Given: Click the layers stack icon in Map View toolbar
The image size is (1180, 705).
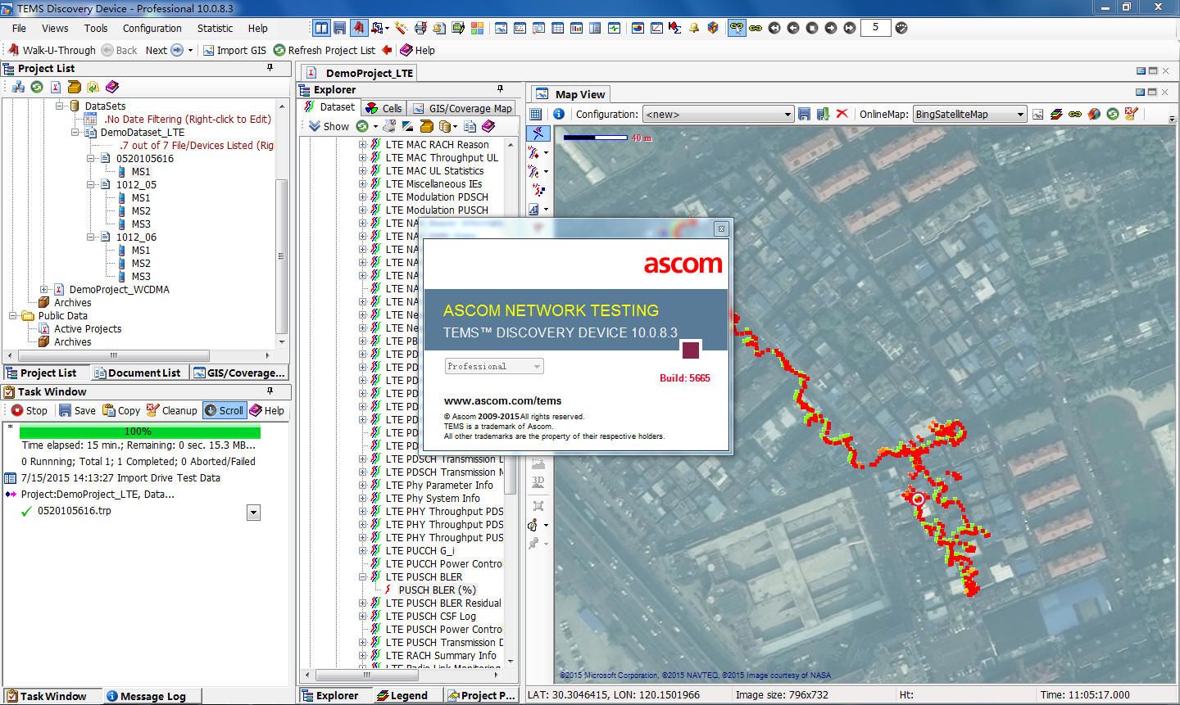Looking at the screenshot, I should coord(1056,114).
